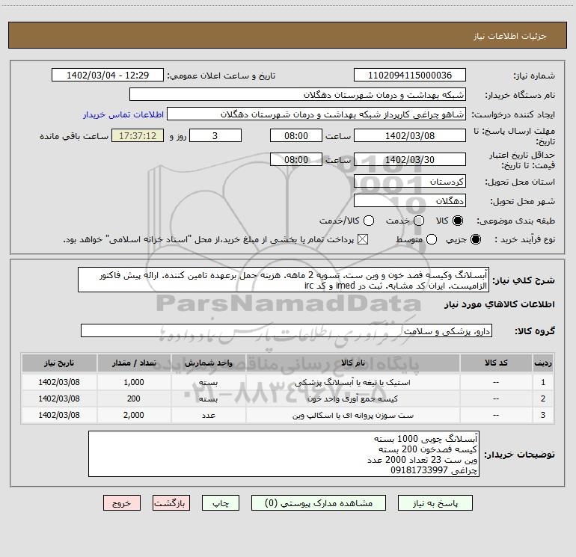Click the deadline time field in the مهلت ارسال پاسخ row
The image size is (576, 557).
point(296,136)
